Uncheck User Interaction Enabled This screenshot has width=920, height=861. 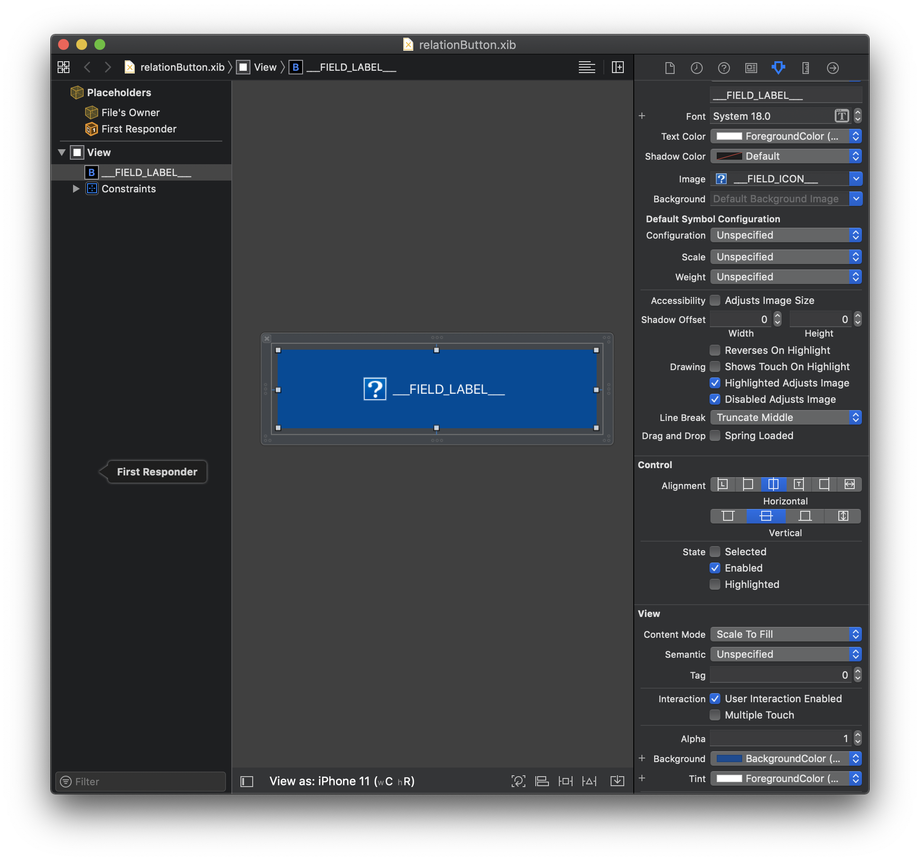coord(715,699)
